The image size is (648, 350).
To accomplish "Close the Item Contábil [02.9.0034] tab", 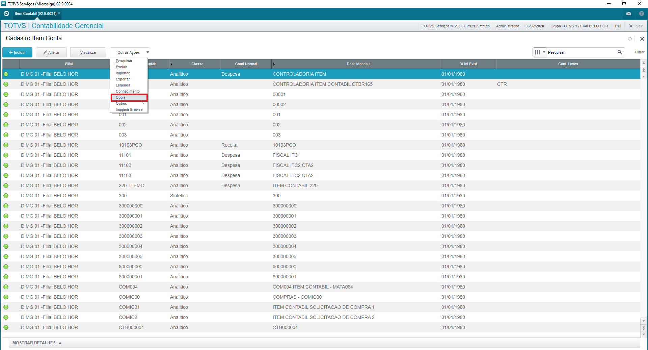I will [x=59, y=14].
